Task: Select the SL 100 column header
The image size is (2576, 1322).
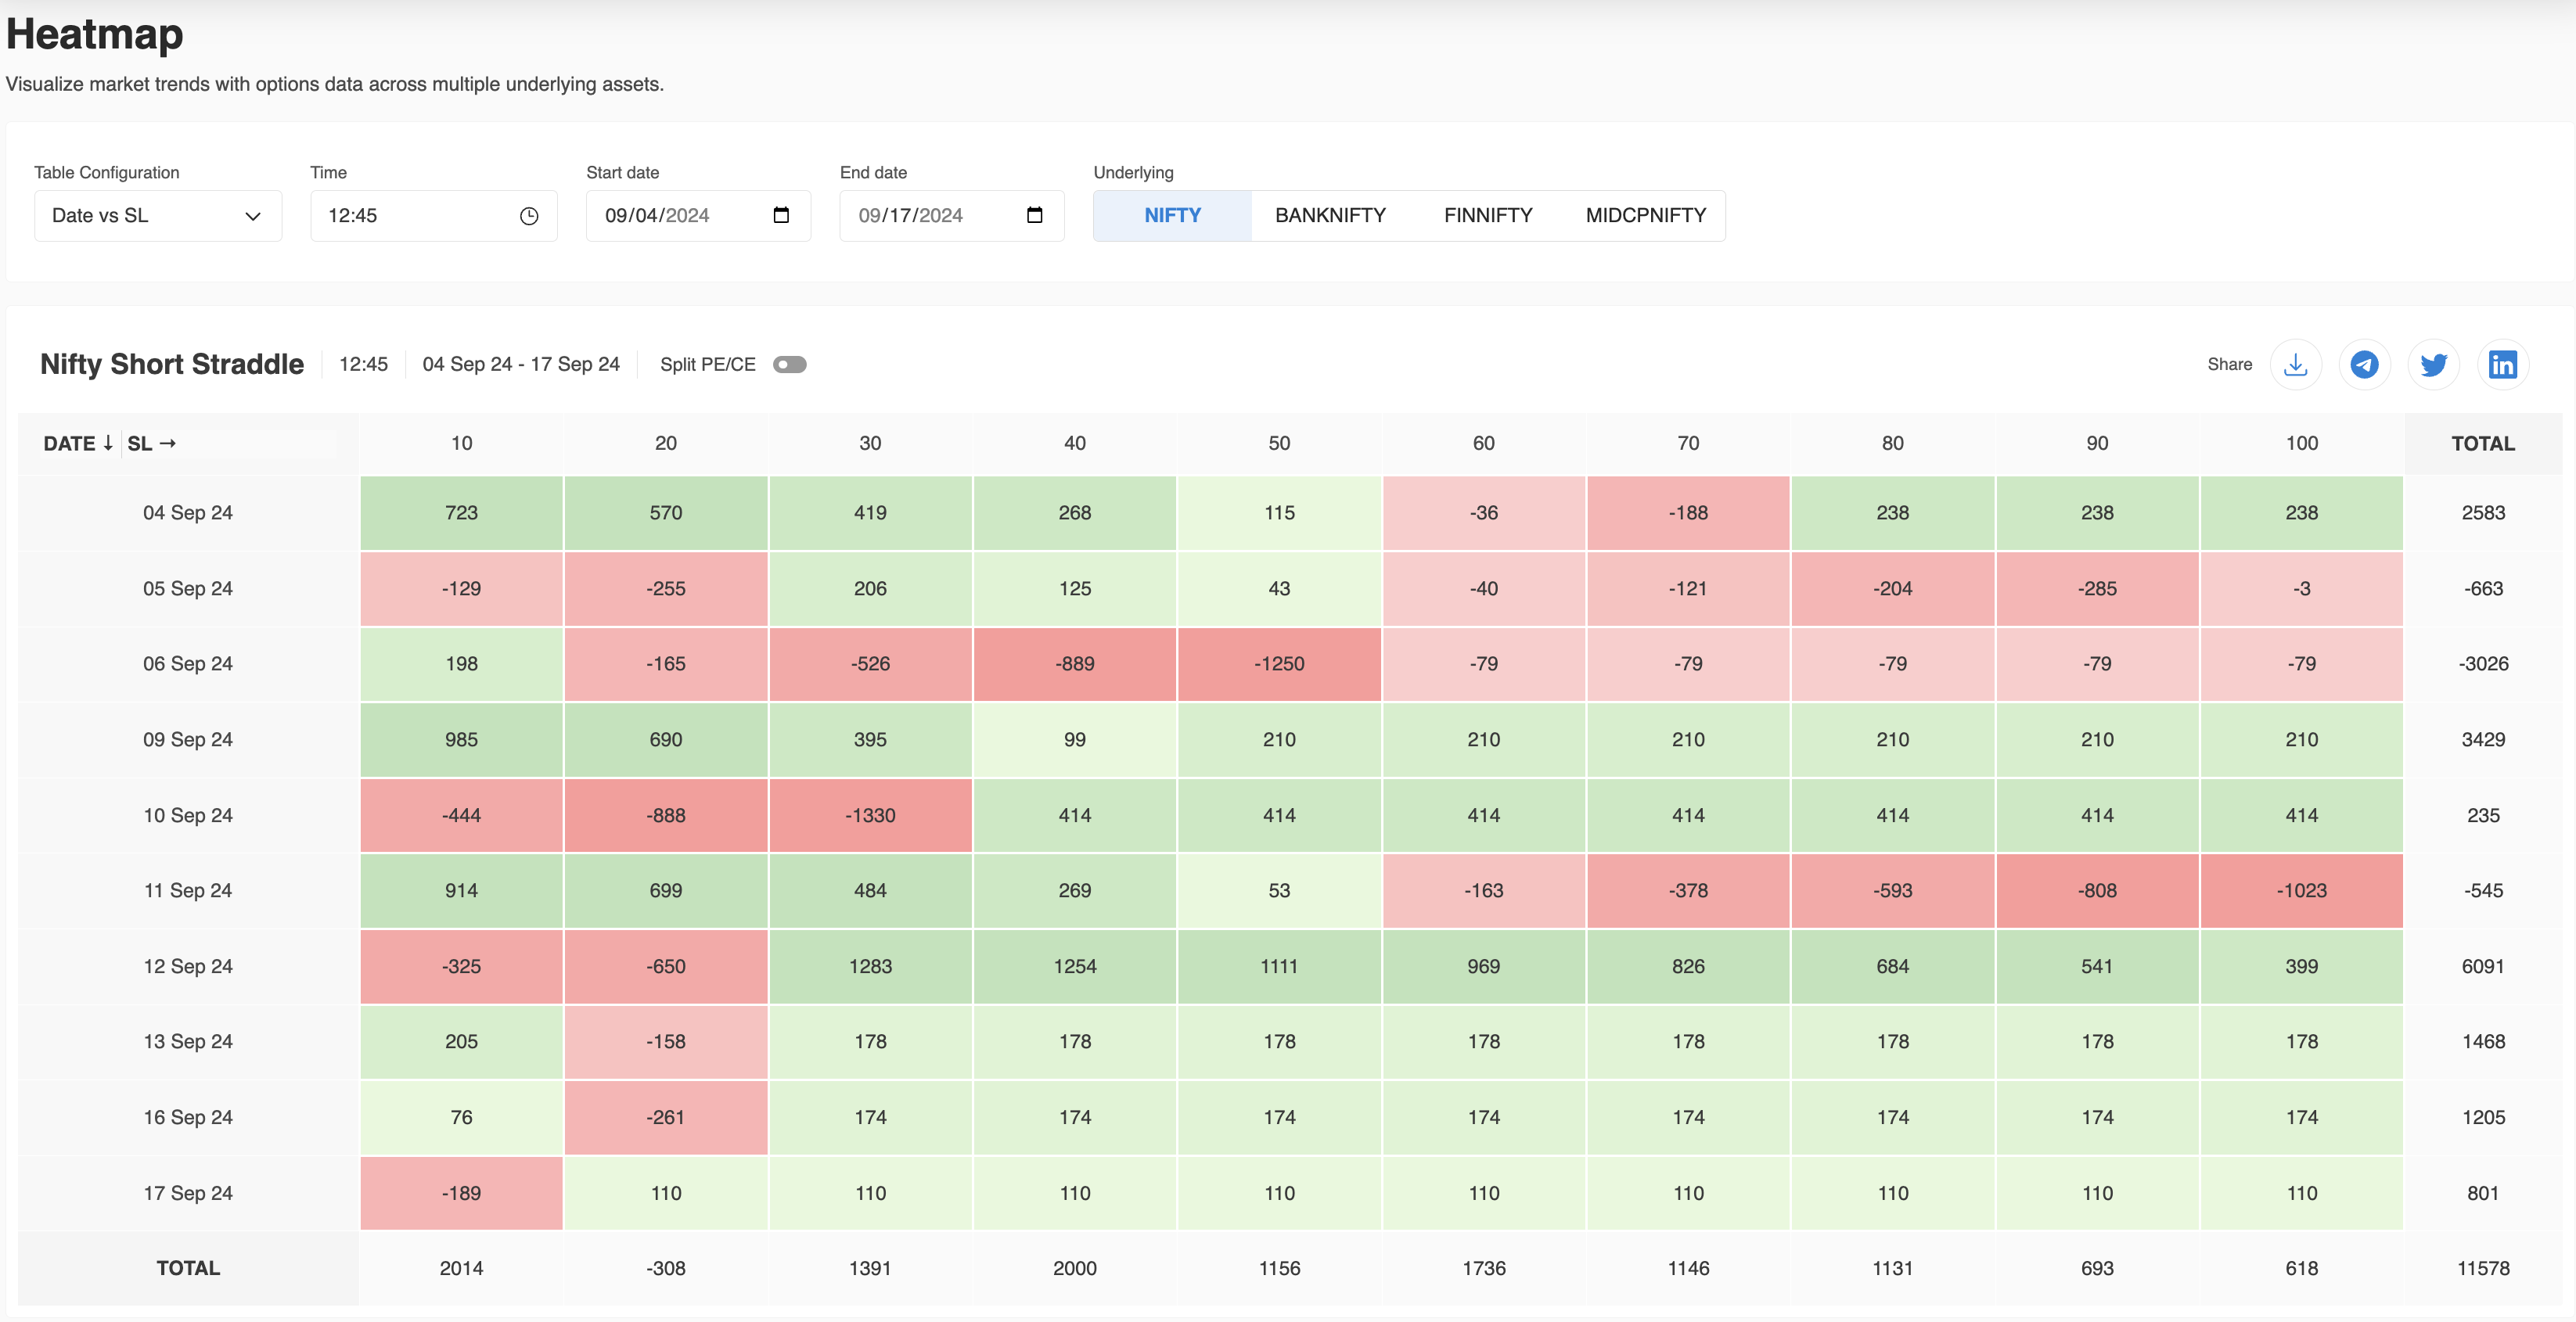Action: pos(2301,443)
